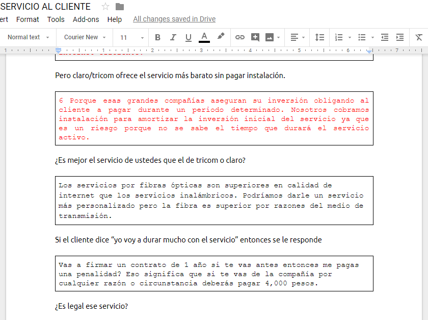Viewport: 428px width, 320px height.
Task: Expand numbered list style arrow
Action: pyautogui.click(x=350, y=37)
